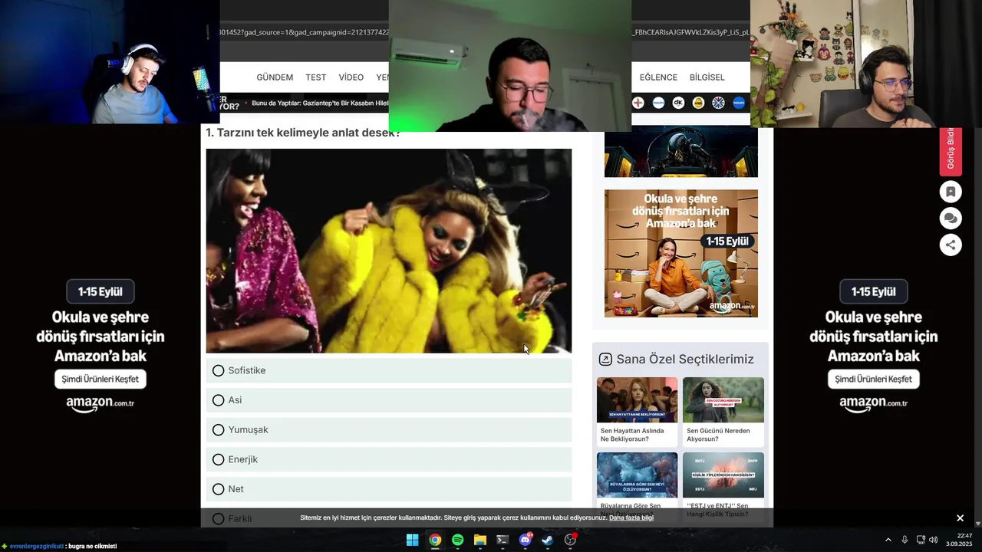Open Spotify from the taskbar
The height and width of the screenshot is (552, 982).
tap(457, 540)
